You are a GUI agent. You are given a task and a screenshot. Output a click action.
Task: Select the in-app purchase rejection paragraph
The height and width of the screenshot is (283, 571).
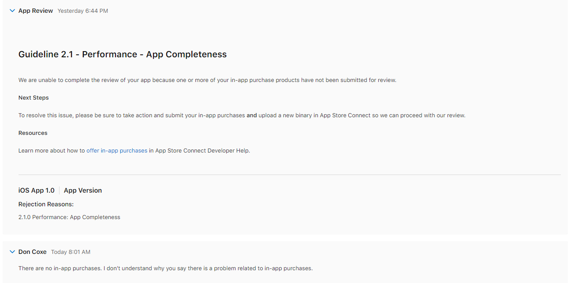[206, 80]
